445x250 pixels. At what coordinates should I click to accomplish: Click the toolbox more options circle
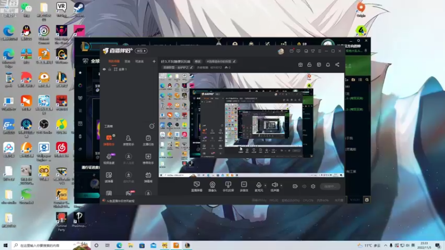(152, 126)
